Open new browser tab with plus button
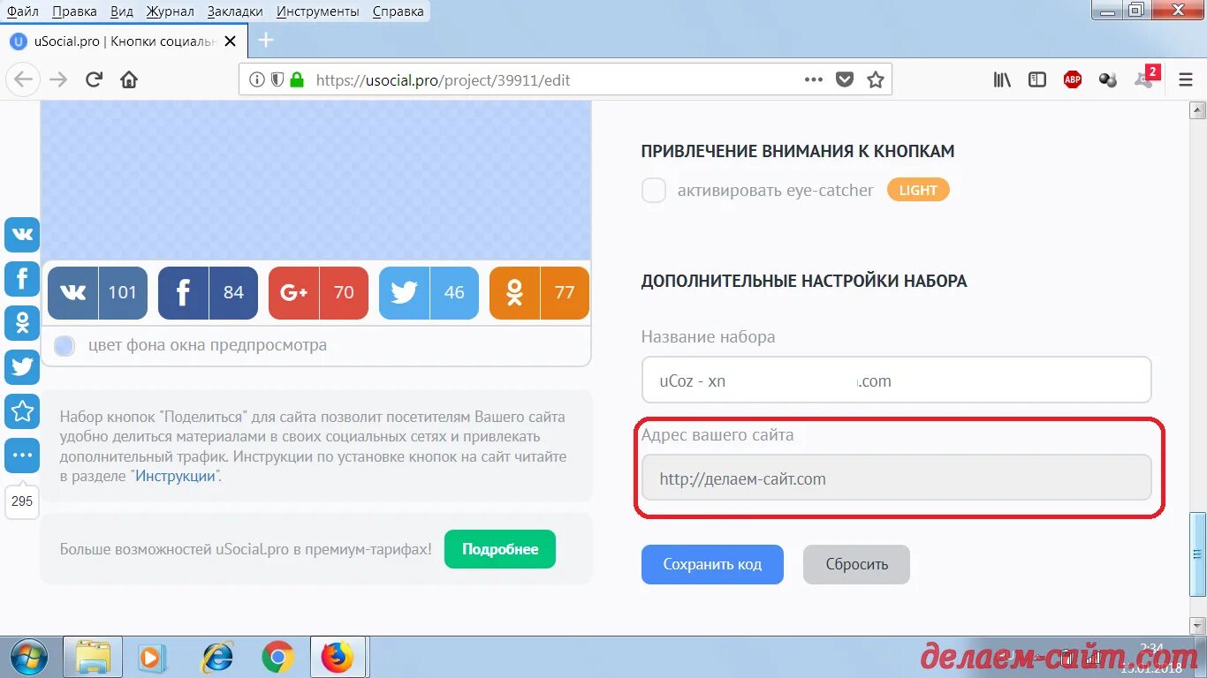This screenshot has height=678, width=1207. coord(265,40)
